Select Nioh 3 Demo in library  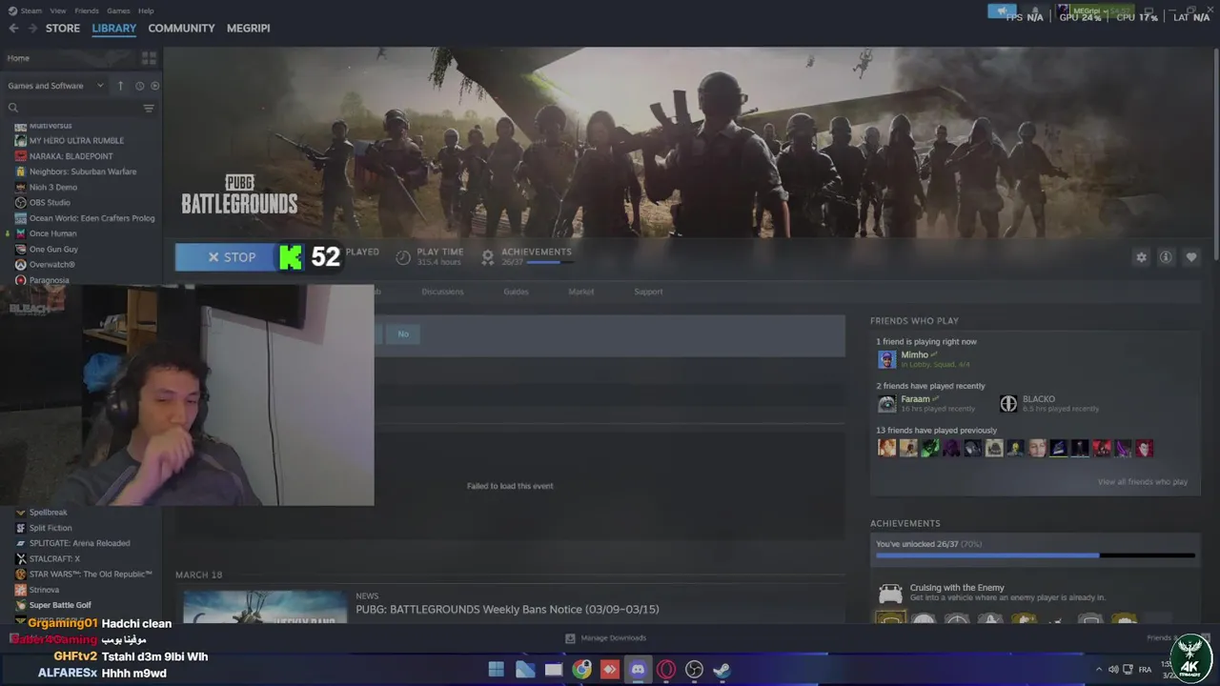click(x=52, y=188)
